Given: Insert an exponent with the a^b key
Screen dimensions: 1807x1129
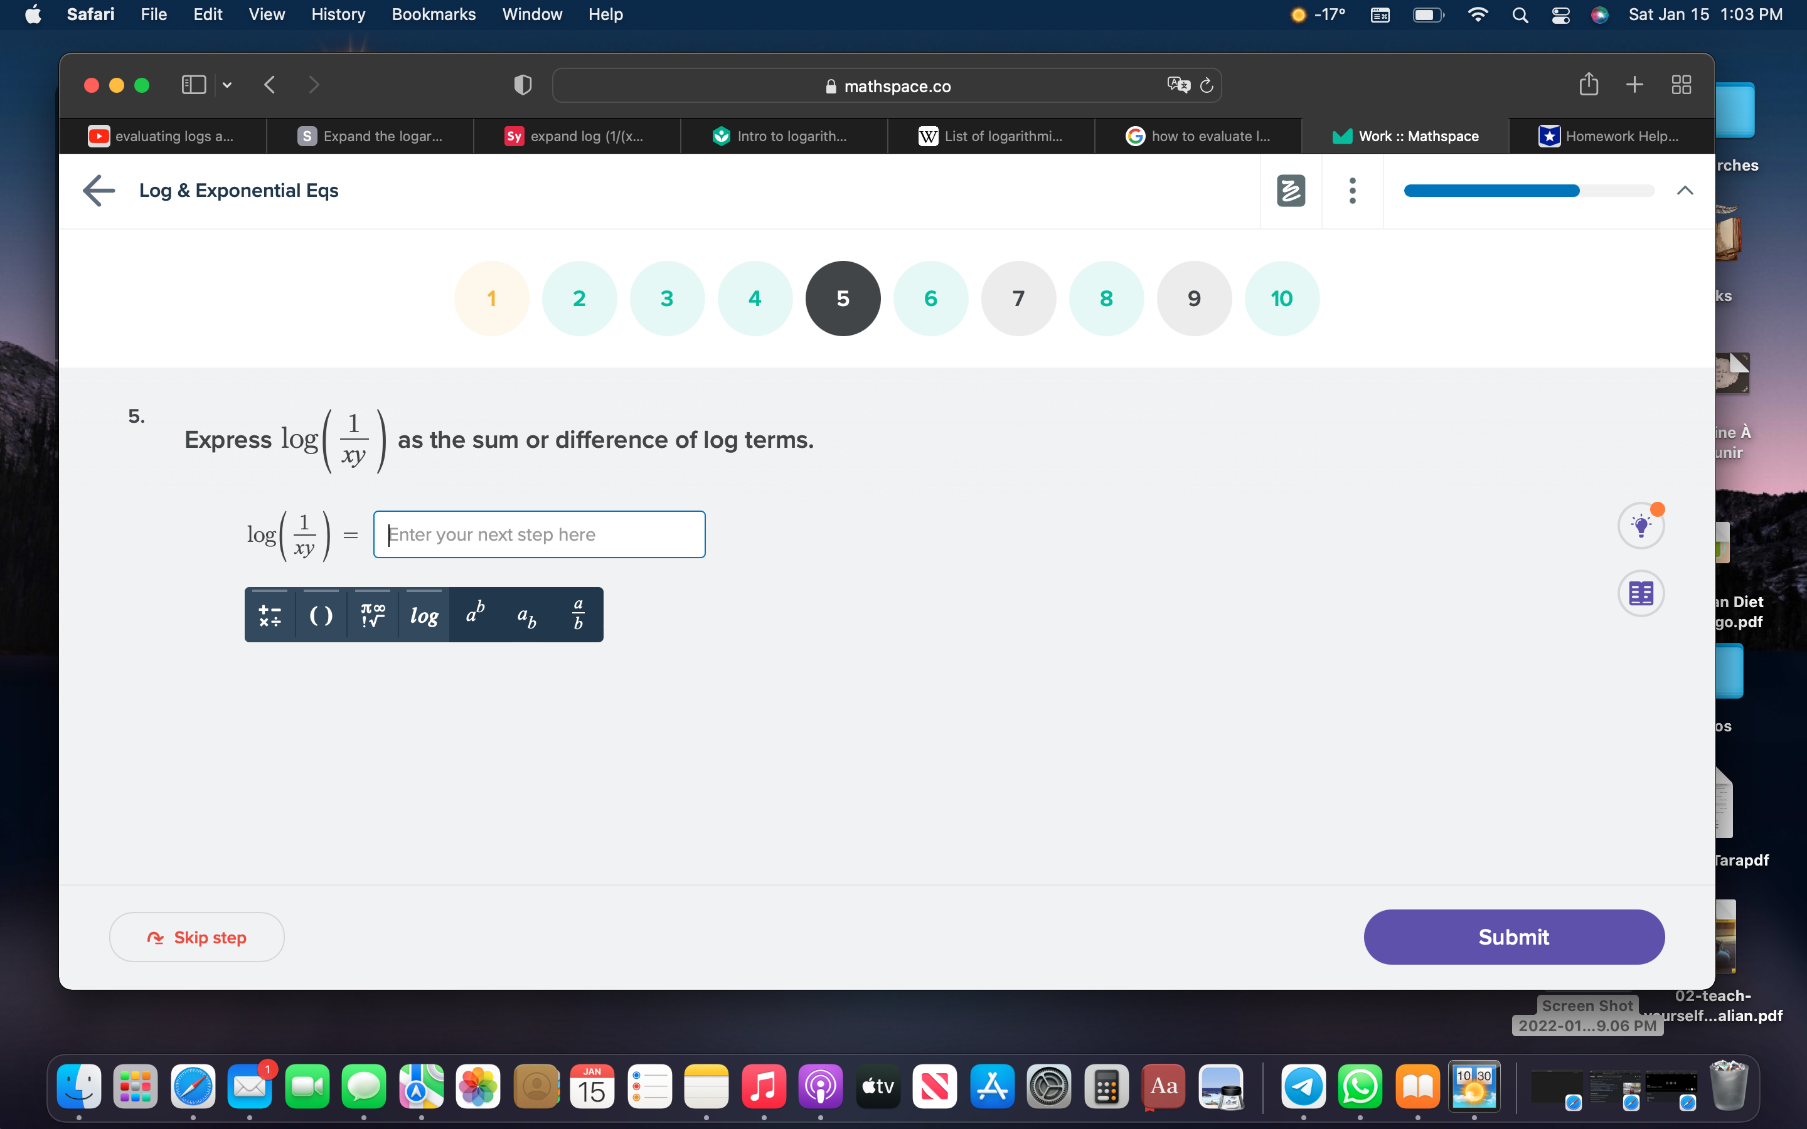Looking at the screenshot, I should (474, 614).
